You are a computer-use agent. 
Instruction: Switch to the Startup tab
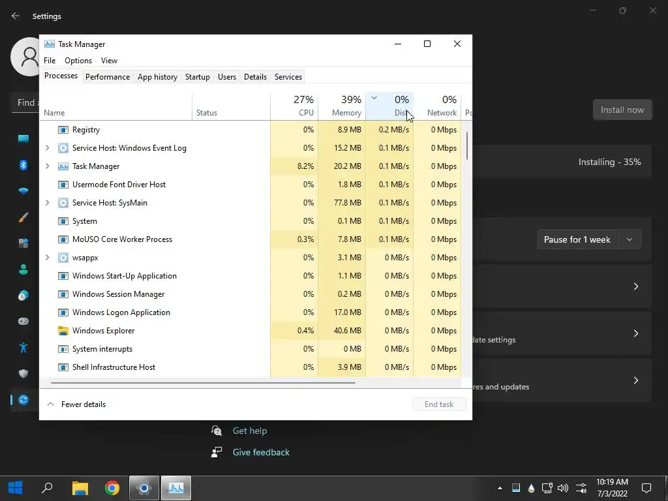pos(197,77)
